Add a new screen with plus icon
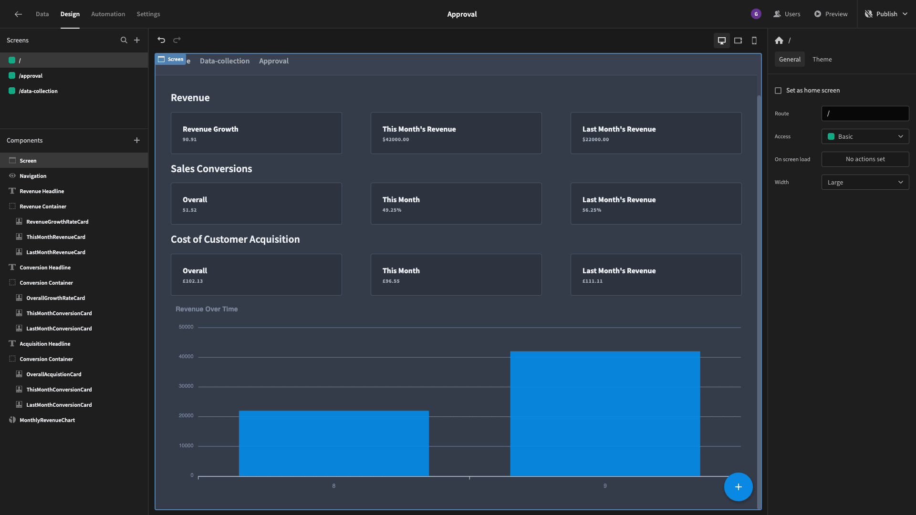916x515 pixels. [x=137, y=40]
